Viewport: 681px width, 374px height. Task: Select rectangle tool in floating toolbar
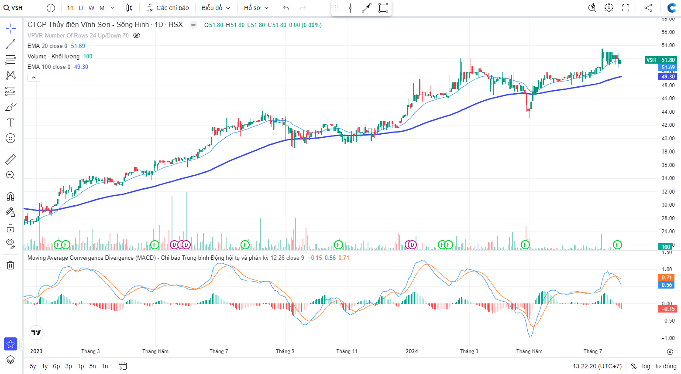click(383, 8)
